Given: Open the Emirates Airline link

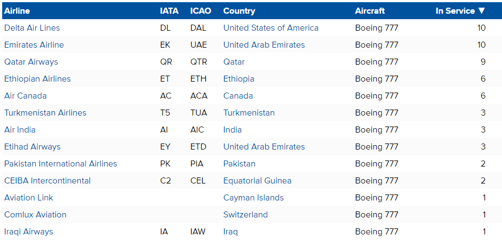Looking at the screenshot, I should click(x=34, y=45).
